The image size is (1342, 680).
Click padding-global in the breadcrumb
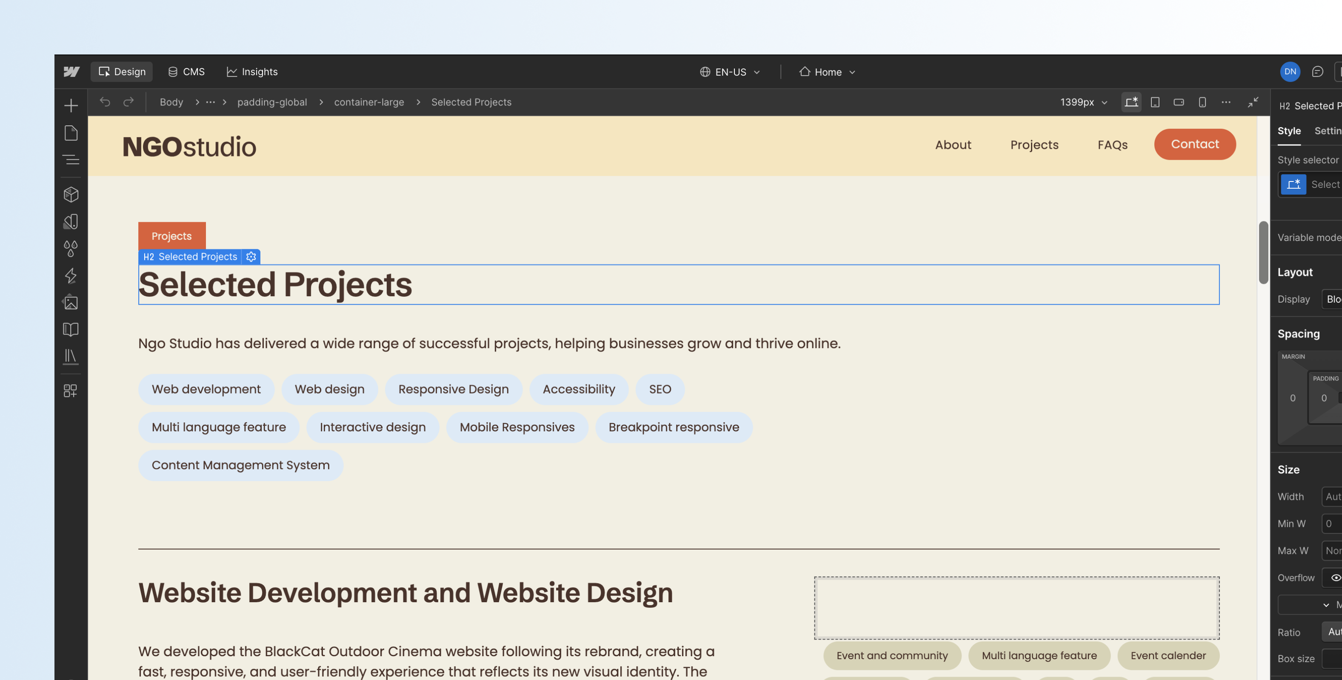click(272, 102)
